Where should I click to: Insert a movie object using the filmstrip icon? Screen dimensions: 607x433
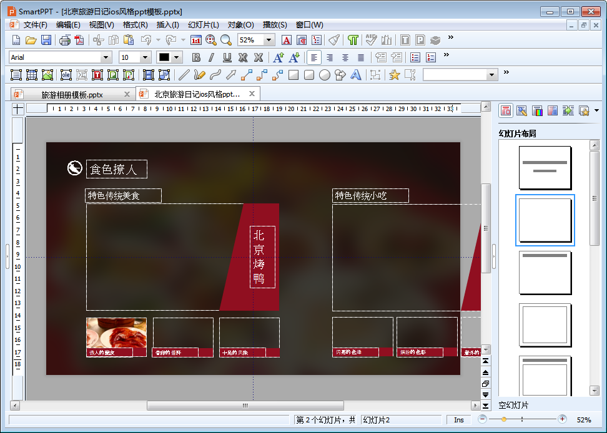click(x=148, y=75)
